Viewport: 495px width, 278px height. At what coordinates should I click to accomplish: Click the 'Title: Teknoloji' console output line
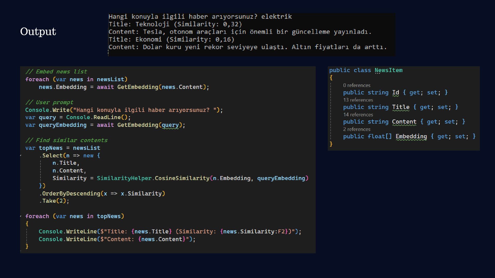click(x=175, y=24)
